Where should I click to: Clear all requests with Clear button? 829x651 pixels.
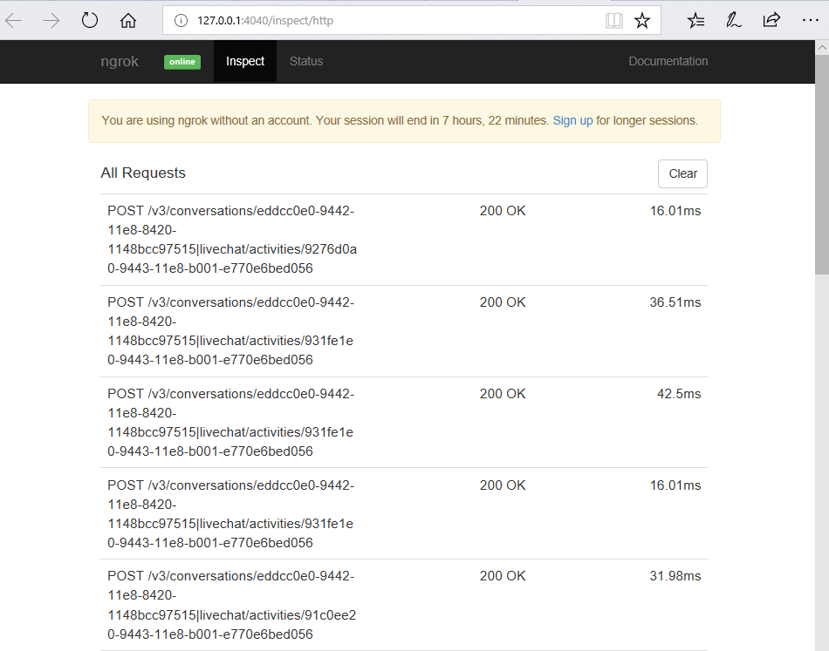682,173
